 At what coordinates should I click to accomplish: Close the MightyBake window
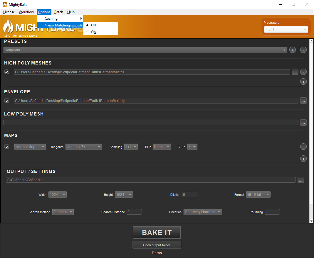[307, 4]
